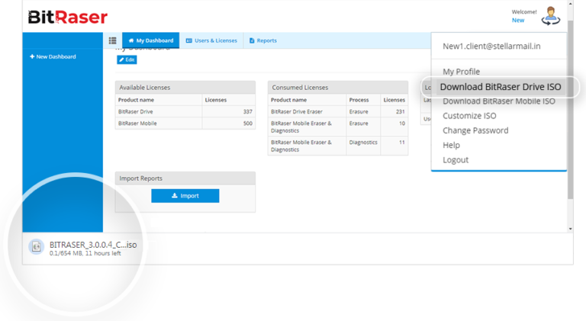Click the user profile avatar icon
Screen dimensions: 586x321
coord(550,16)
